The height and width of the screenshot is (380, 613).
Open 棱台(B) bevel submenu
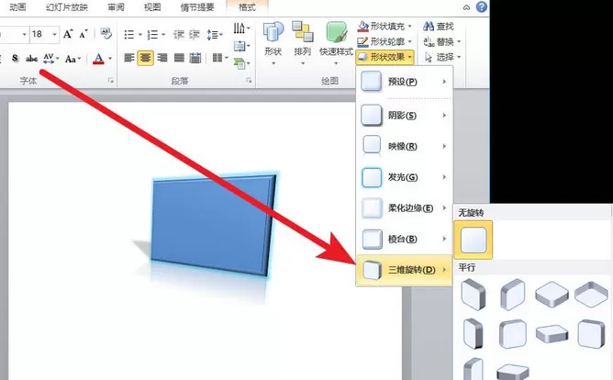coord(405,239)
